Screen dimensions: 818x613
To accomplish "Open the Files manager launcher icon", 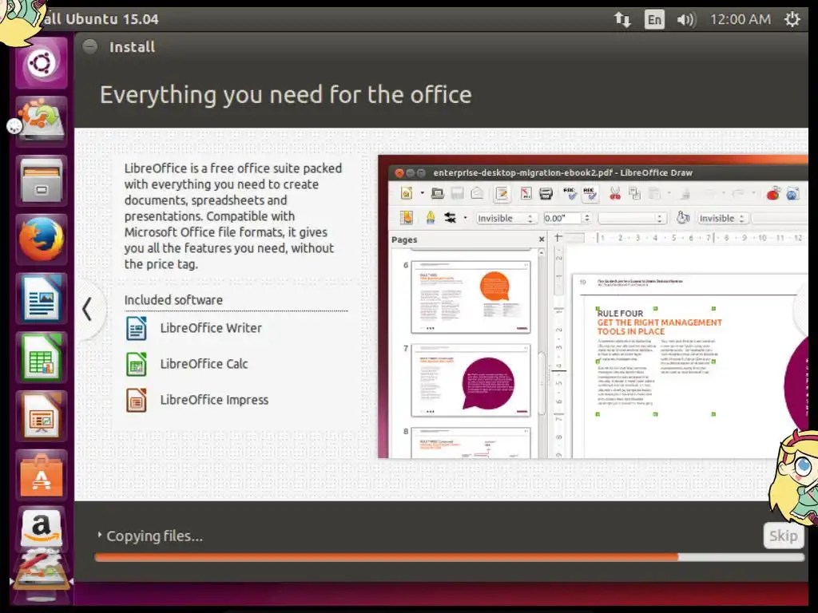I will [x=42, y=180].
